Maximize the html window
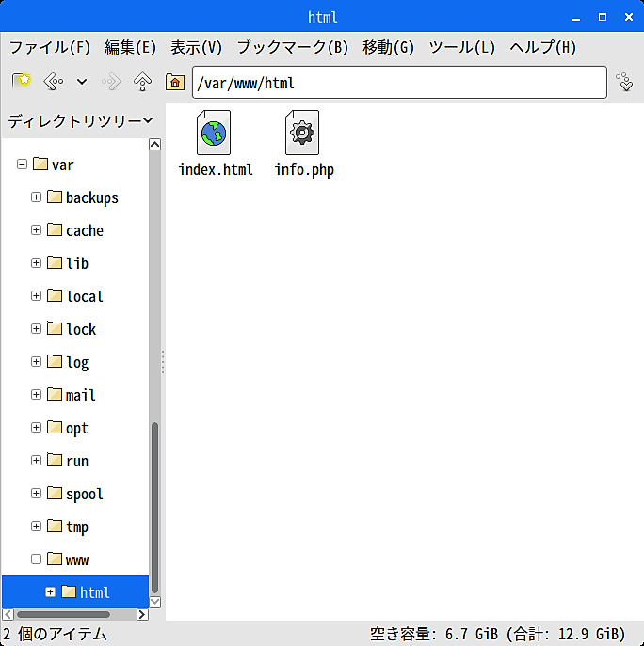This screenshot has height=646, width=644. coord(603,17)
